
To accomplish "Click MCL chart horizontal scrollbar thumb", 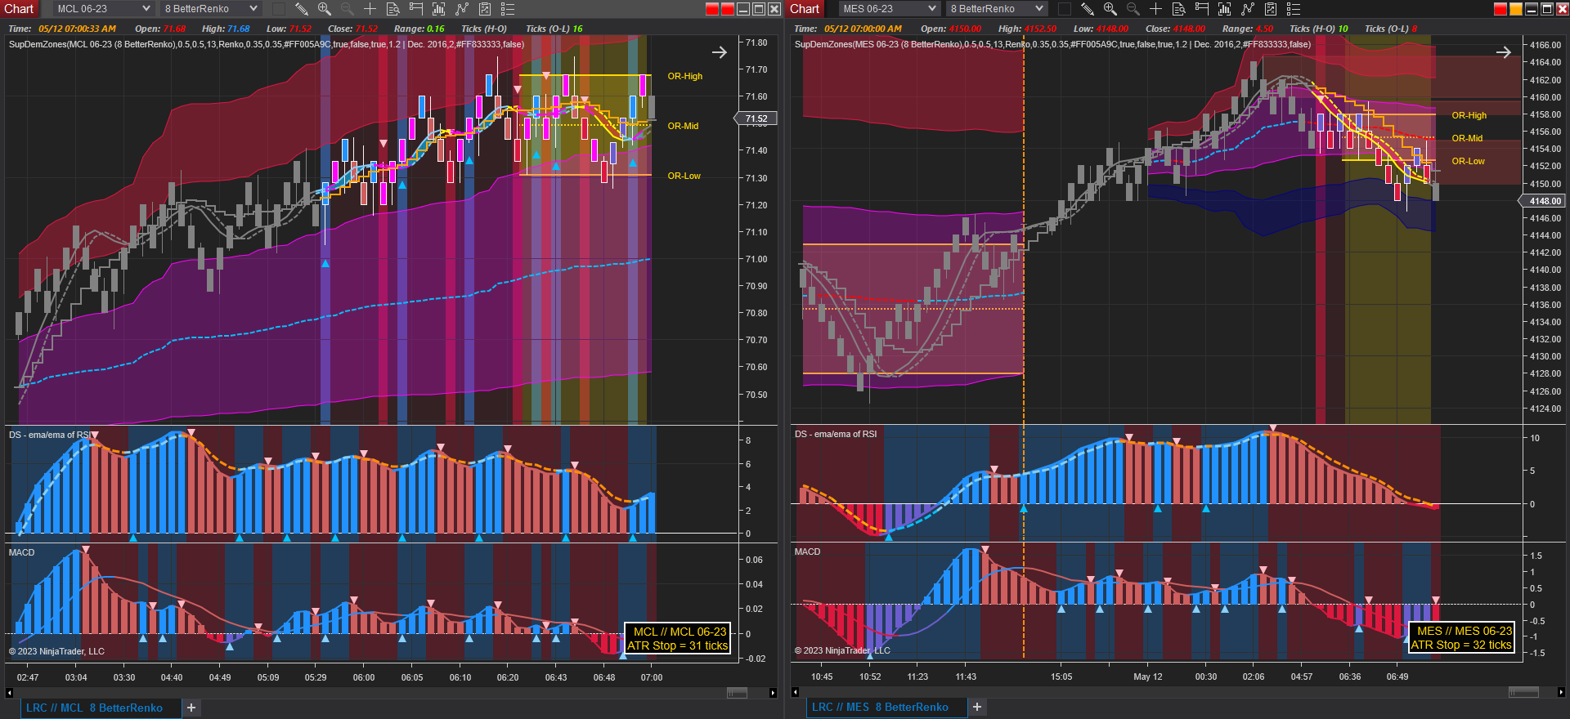I will (x=738, y=693).
